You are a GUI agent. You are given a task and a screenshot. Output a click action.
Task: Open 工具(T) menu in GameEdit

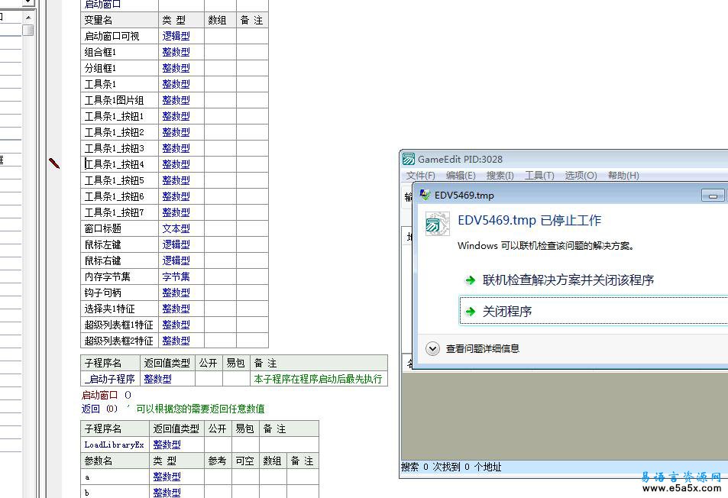click(x=539, y=176)
